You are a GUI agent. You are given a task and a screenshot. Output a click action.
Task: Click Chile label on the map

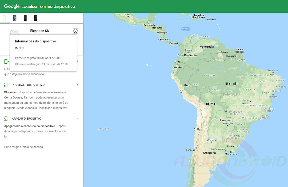pyautogui.click(x=197, y=129)
